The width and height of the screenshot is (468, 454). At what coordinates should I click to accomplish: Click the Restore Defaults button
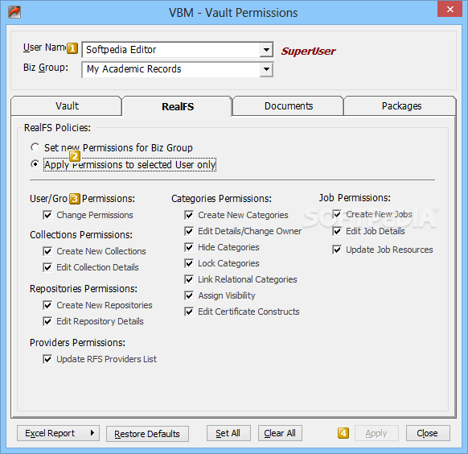point(147,434)
